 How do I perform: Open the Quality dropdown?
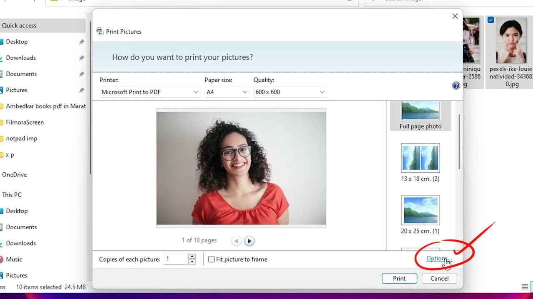[x=289, y=92]
